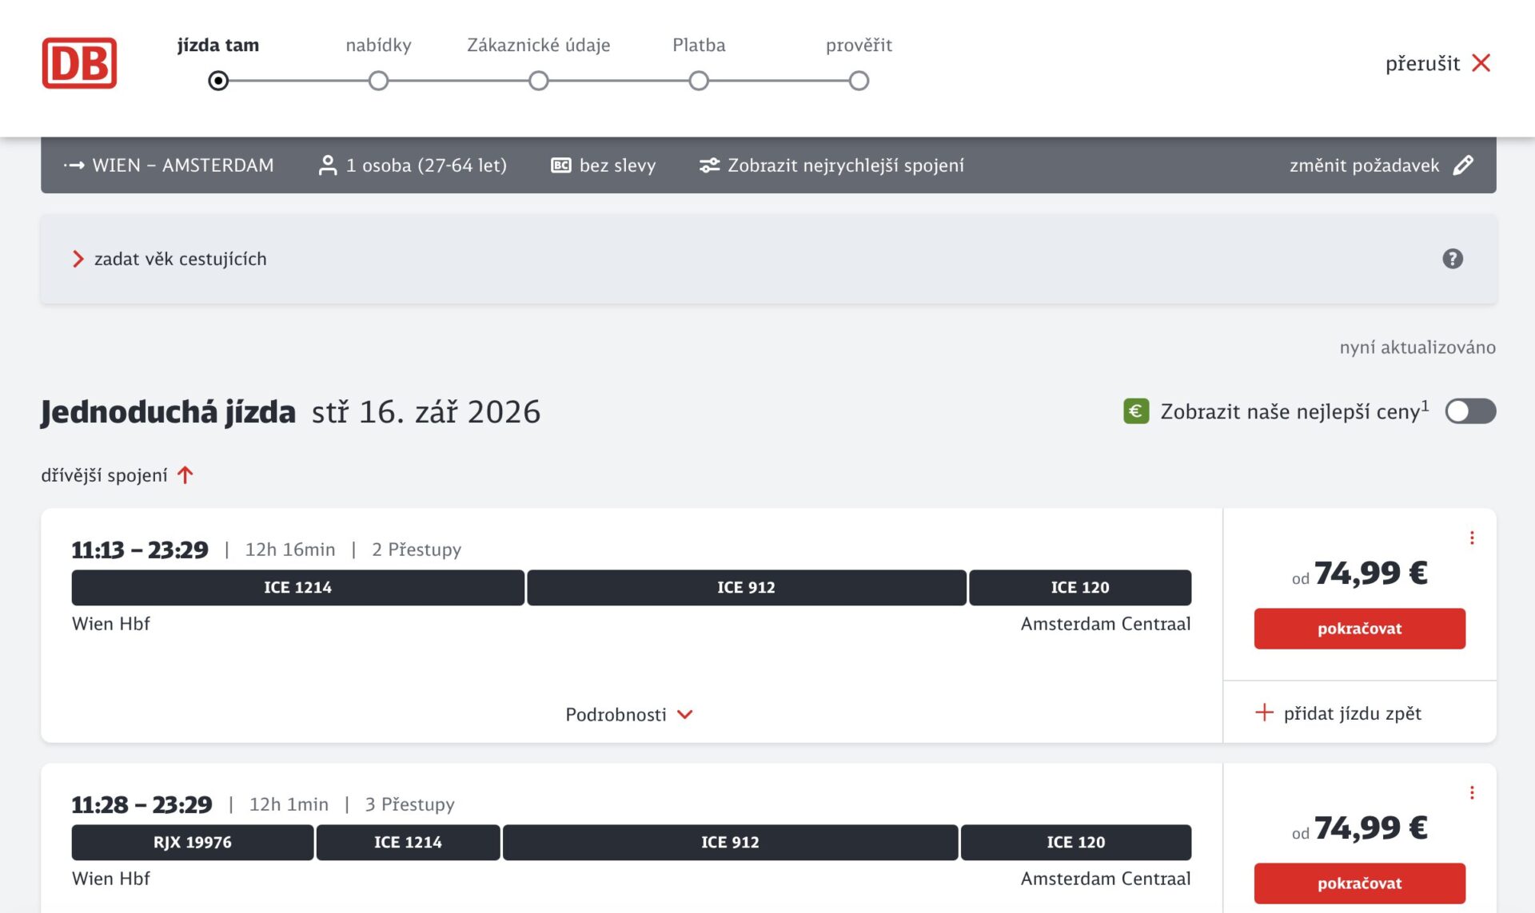This screenshot has width=1535, height=913.
Task: Click the 11:28 – 23:29 time text
Action: (142, 804)
